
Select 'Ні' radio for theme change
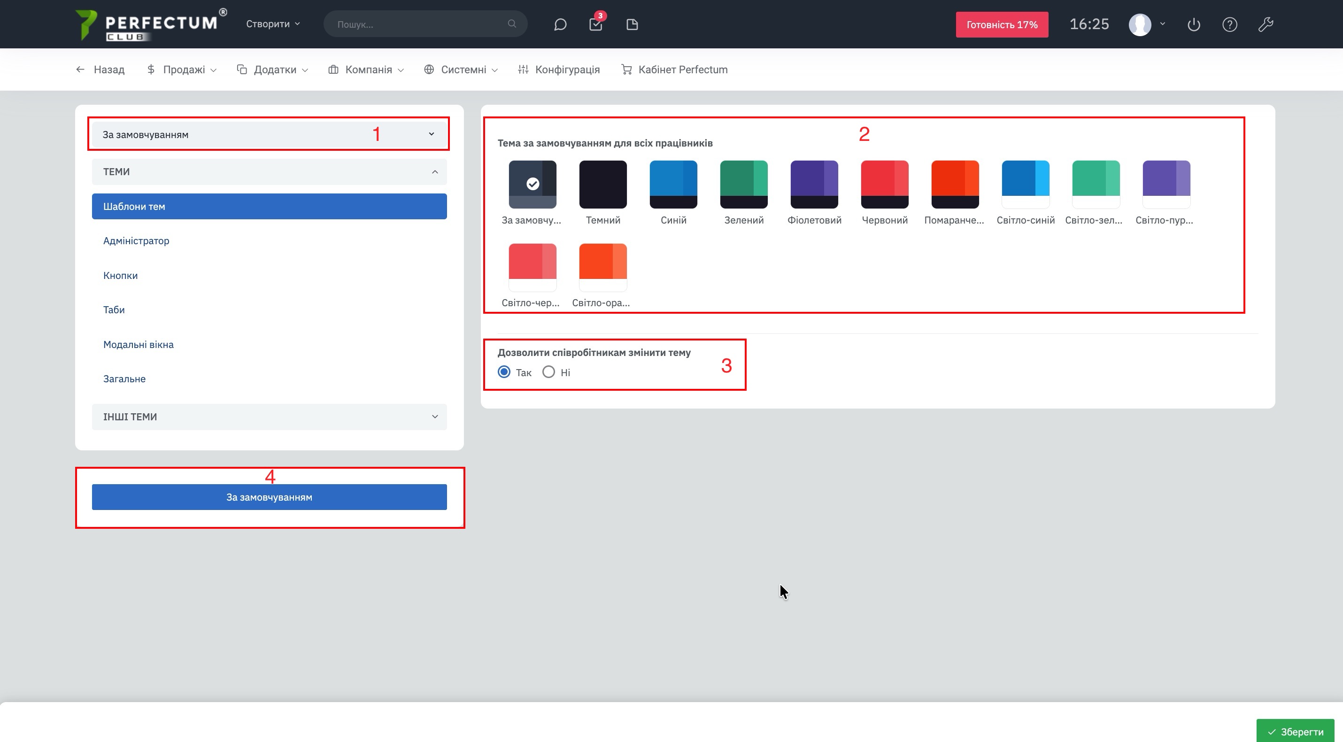tap(548, 372)
